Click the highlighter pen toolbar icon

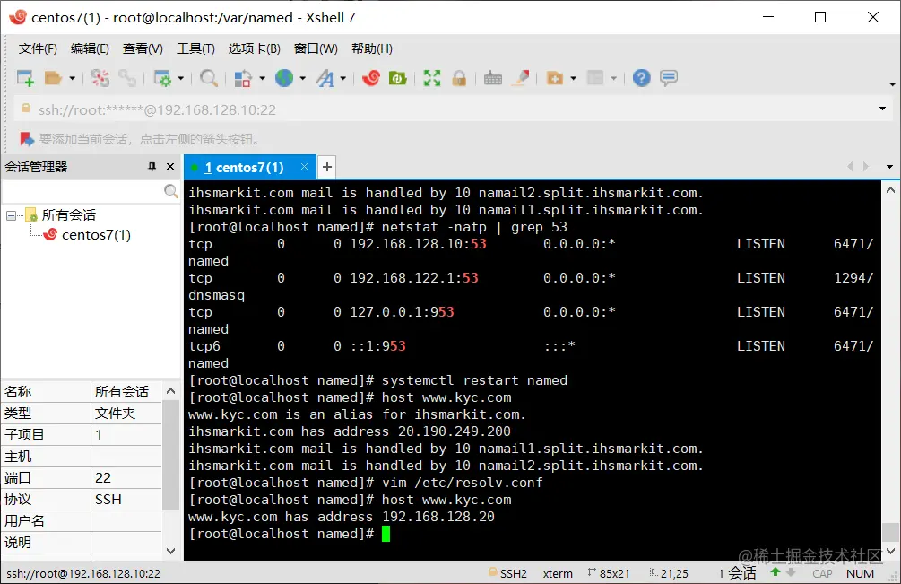[x=521, y=78]
